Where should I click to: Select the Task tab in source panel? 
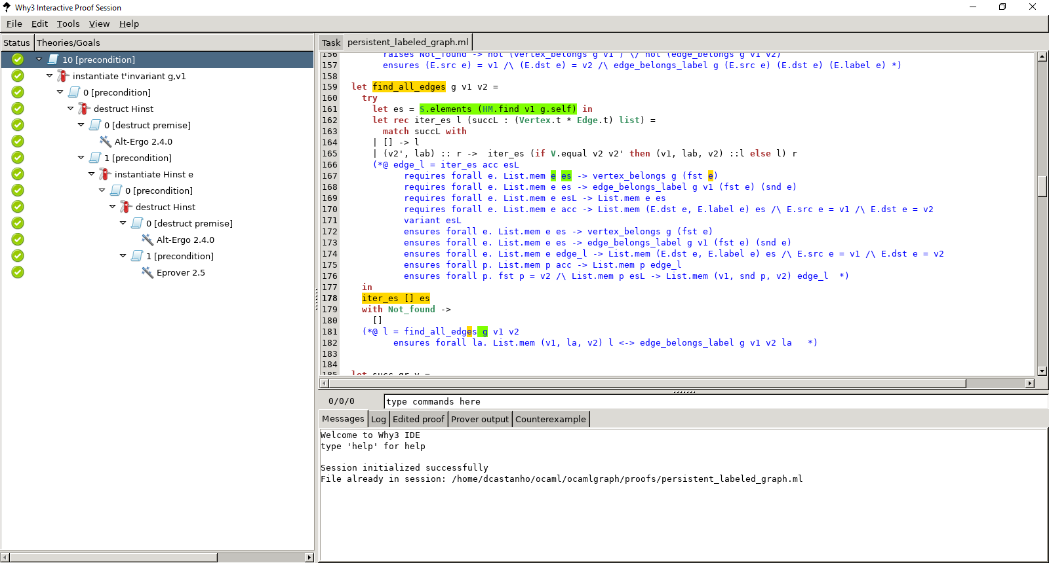click(331, 43)
